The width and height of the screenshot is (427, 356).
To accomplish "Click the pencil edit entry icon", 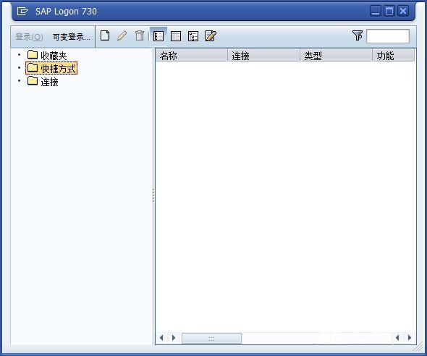I will [122, 35].
